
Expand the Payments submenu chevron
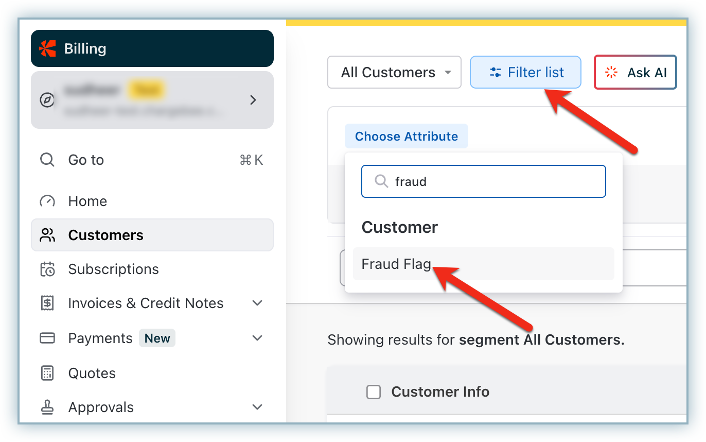(257, 338)
